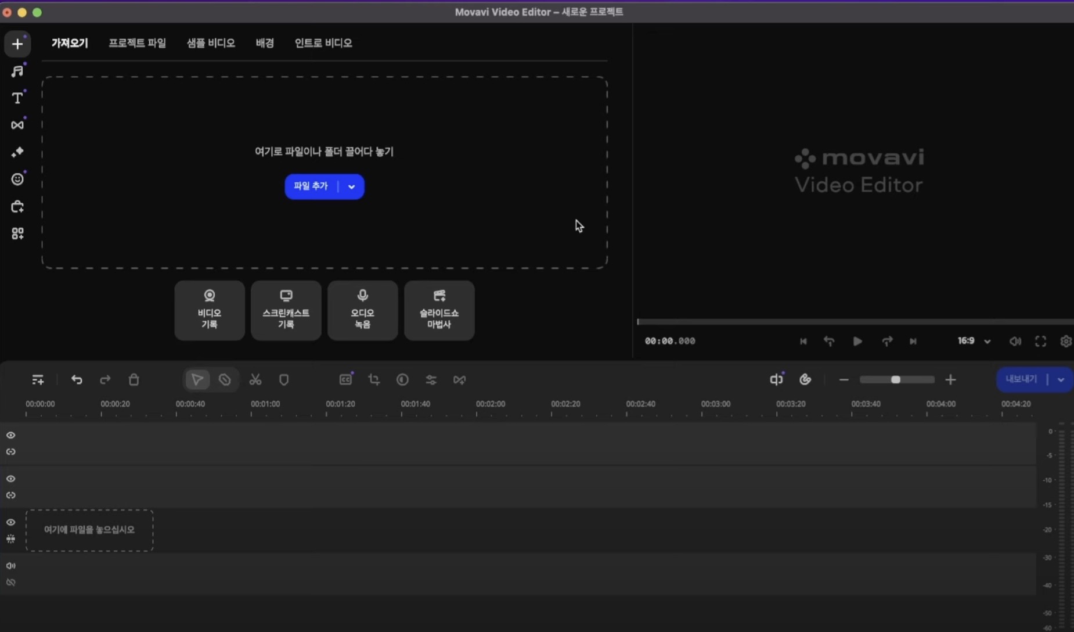Screen dimensions: 1074x632
Task: Click the 내보내기 export button
Action: [x=1021, y=380]
